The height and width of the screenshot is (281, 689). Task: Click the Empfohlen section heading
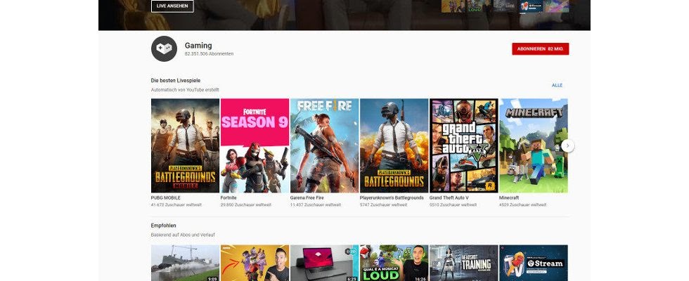coord(163,226)
